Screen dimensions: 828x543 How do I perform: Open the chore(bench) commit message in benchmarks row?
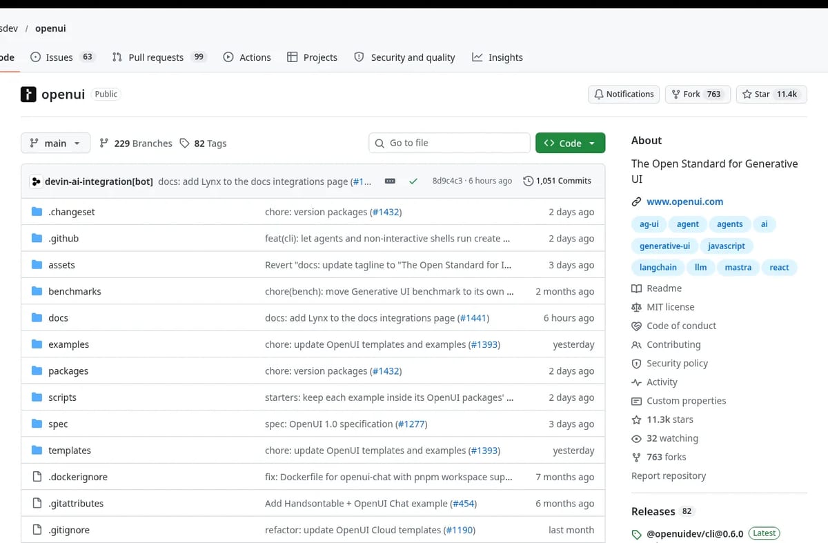click(x=389, y=291)
